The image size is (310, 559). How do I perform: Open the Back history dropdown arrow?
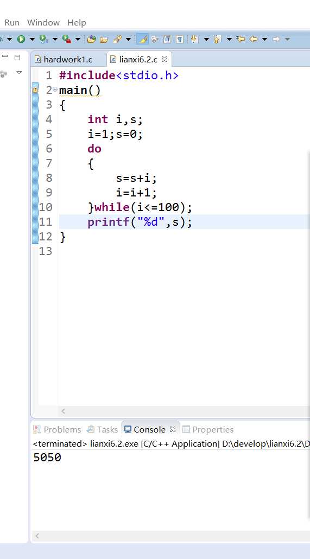point(264,39)
